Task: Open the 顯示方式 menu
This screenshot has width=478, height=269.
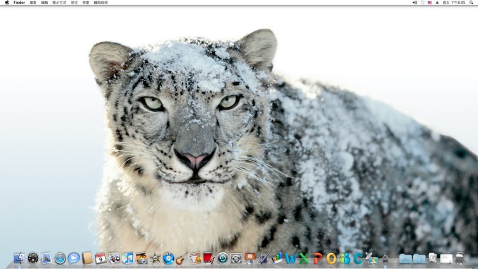Action: tap(59, 3)
